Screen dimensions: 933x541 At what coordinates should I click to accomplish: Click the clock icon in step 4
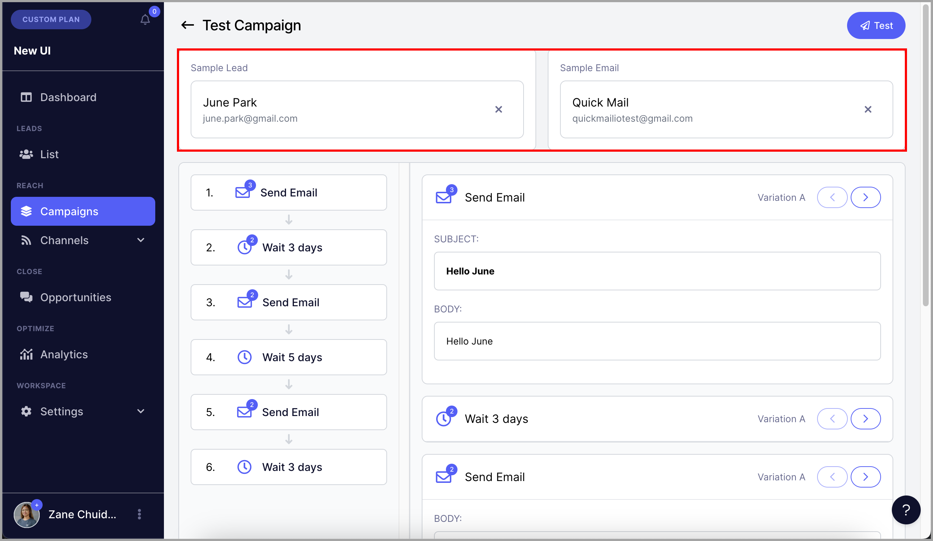tap(244, 357)
